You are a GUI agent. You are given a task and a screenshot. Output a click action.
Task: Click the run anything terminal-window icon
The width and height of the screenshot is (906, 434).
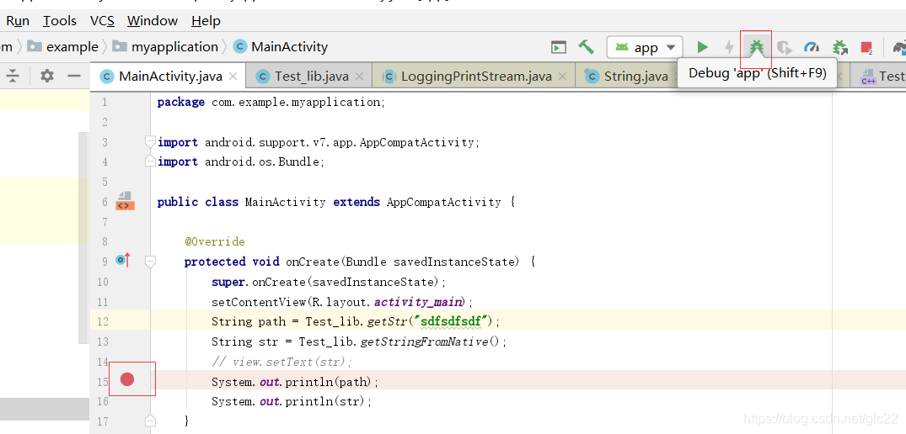click(x=558, y=47)
